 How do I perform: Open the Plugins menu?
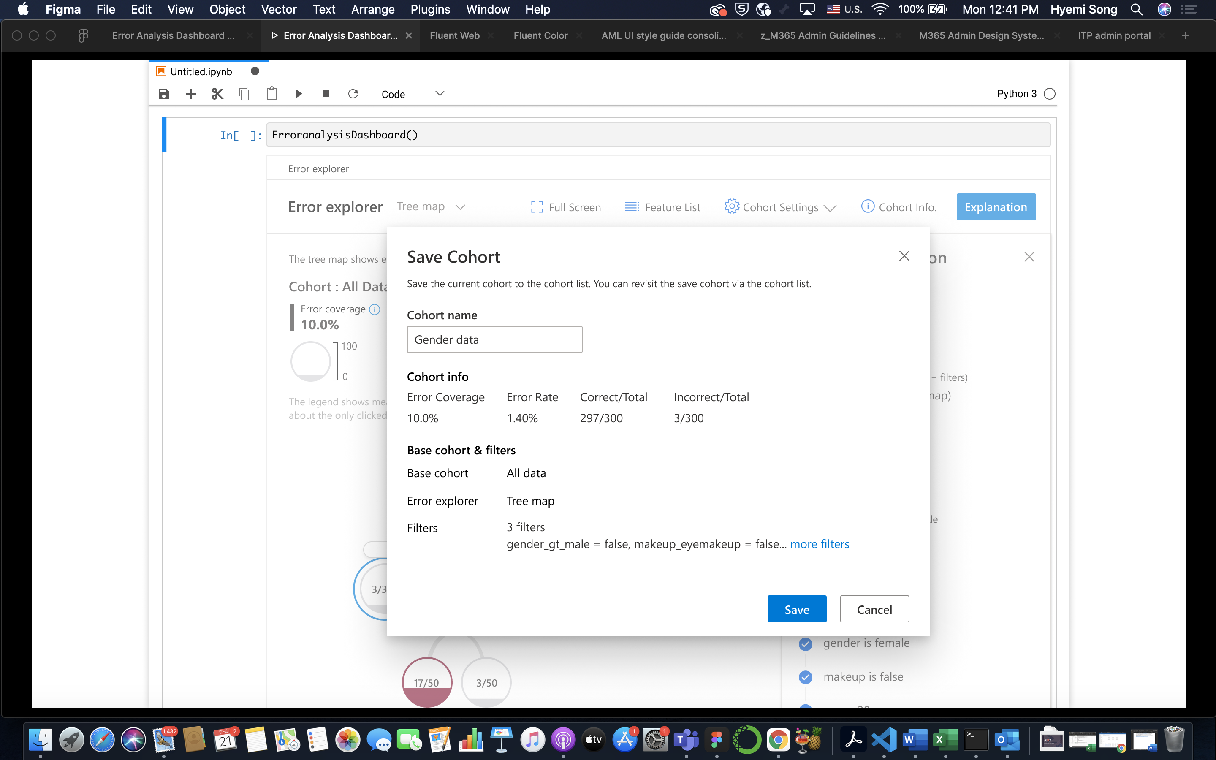coord(430,10)
